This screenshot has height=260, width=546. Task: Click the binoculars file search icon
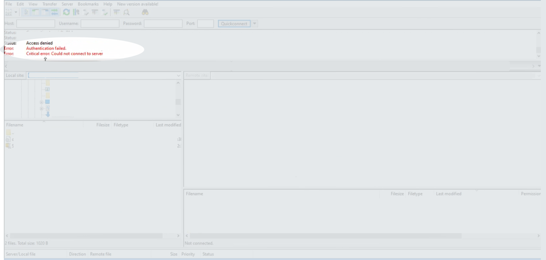[x=145, y=12]
